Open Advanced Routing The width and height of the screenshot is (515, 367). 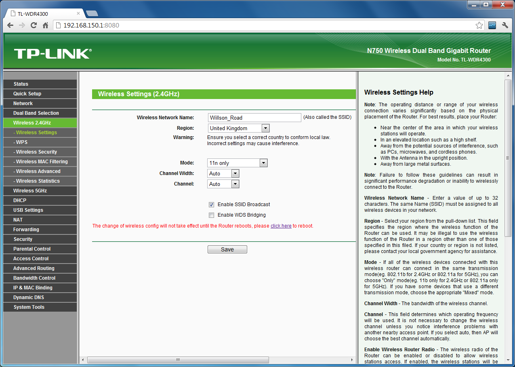(40, 268)
